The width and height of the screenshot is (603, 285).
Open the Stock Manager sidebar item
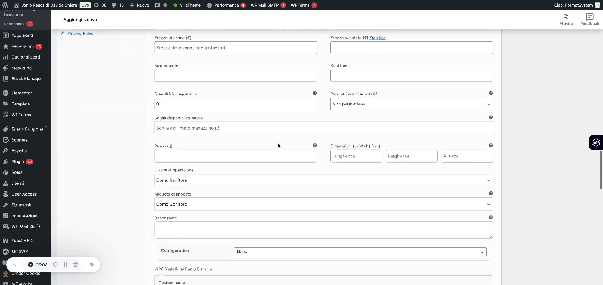[x=27, y=78]
